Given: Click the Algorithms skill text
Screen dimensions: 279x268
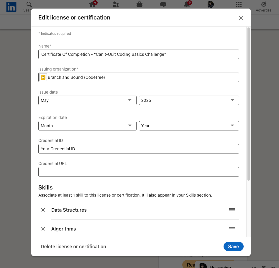Looking at the screenshot, I should point(63,229).
